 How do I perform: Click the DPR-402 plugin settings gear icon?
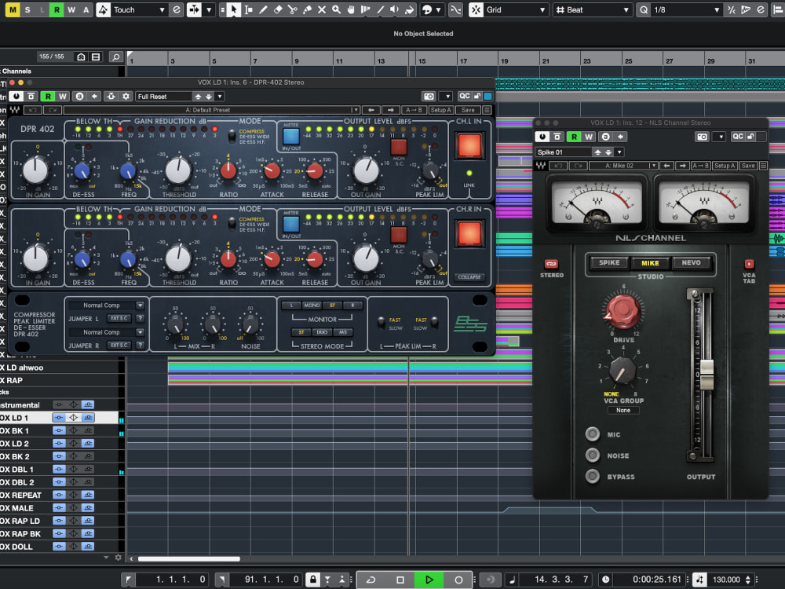pyautogui.click(x=126, y=96)
